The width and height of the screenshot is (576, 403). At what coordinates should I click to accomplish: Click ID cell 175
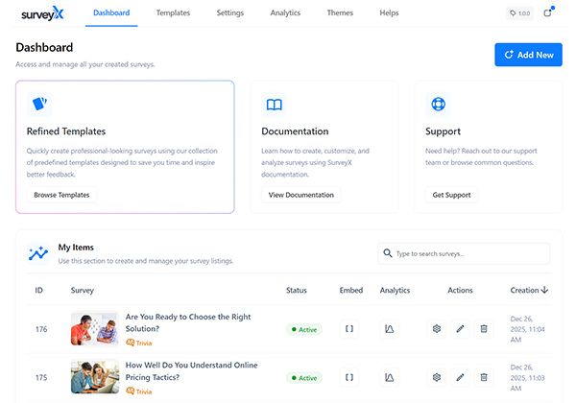tap(41, 378)
